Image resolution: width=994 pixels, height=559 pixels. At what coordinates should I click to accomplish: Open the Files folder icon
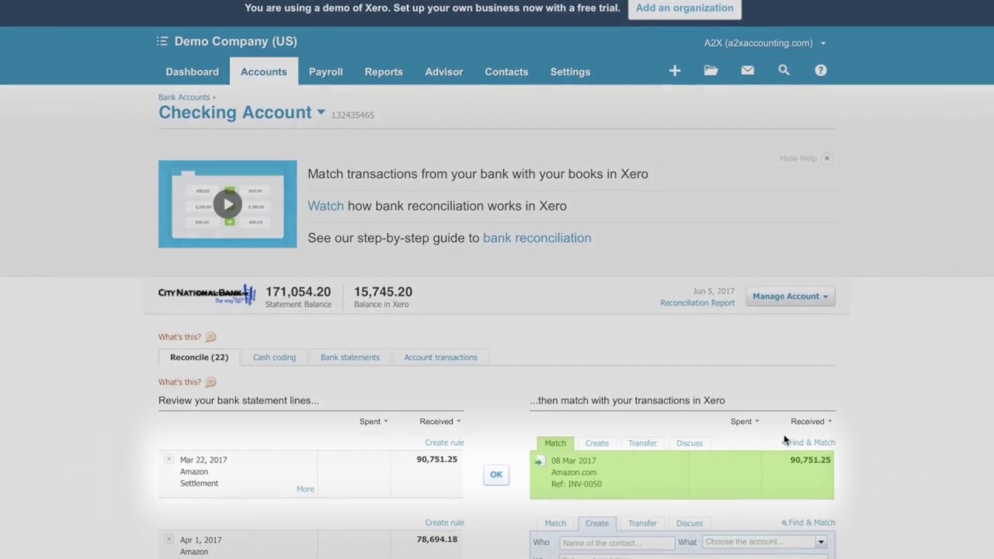[x=711, y=71]
